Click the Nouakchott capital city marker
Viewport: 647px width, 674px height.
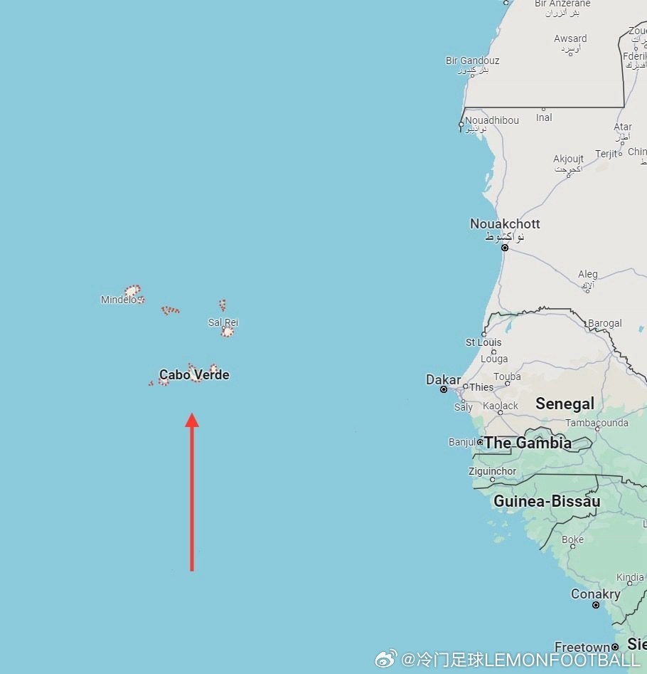(x=505, y=248)
